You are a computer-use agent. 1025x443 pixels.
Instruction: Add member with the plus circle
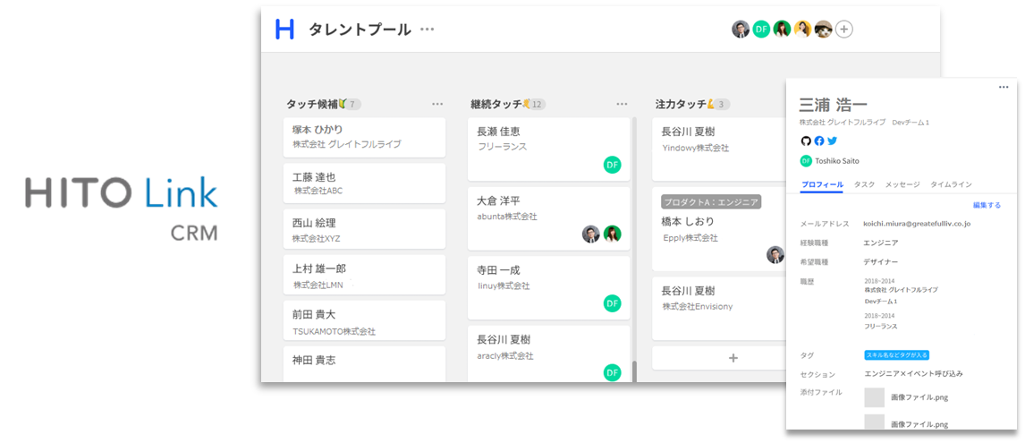pos(844,29)
